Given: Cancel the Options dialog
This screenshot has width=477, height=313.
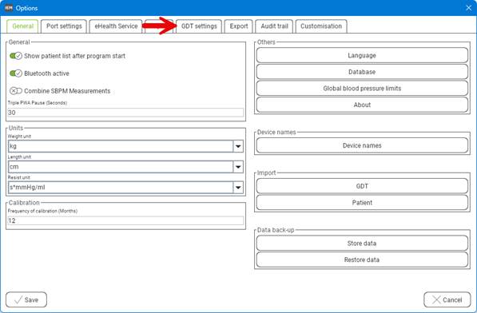Looking at the screenshot, I should click(447, 300).
